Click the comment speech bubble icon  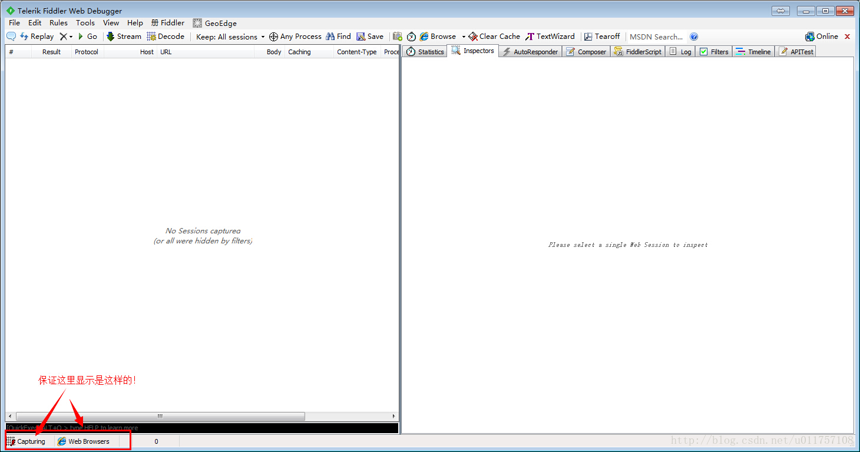click(x=11, y=37)
